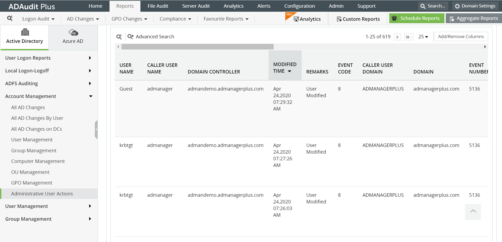Viewport: 502px width, 242px height.
Task: Open Advanced Search
Action: (151, 36)
